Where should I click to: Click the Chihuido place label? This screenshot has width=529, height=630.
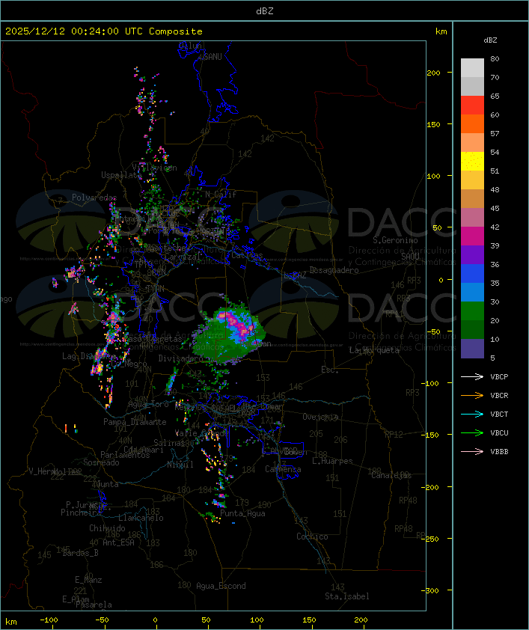click(107, 528)
